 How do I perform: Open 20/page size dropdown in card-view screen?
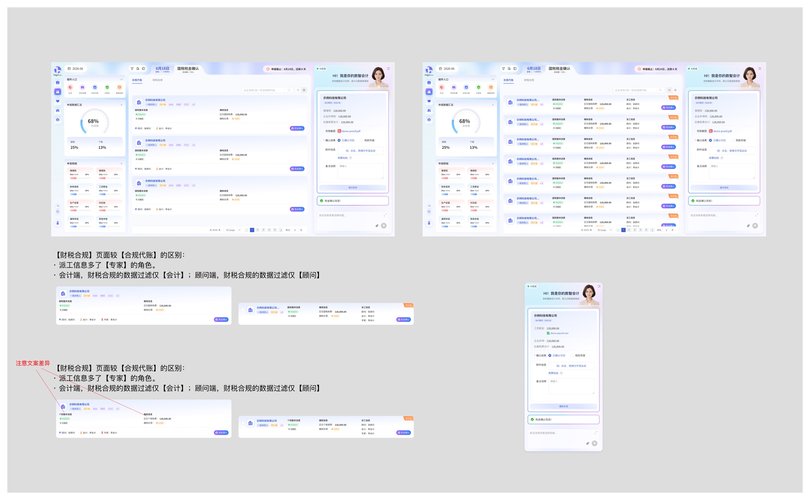pyautogui.click(x=233, y=230)
